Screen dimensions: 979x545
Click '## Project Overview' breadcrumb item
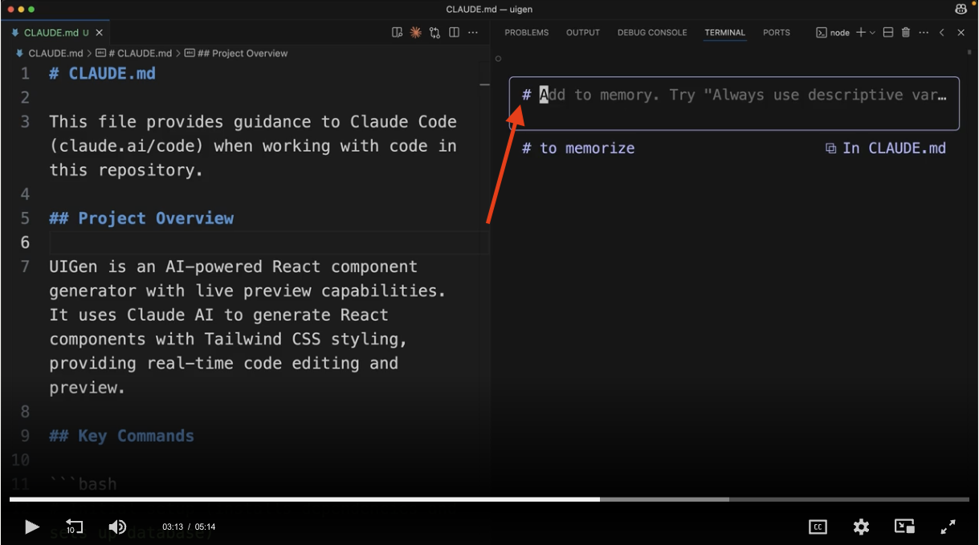click(x=236, y=53)
